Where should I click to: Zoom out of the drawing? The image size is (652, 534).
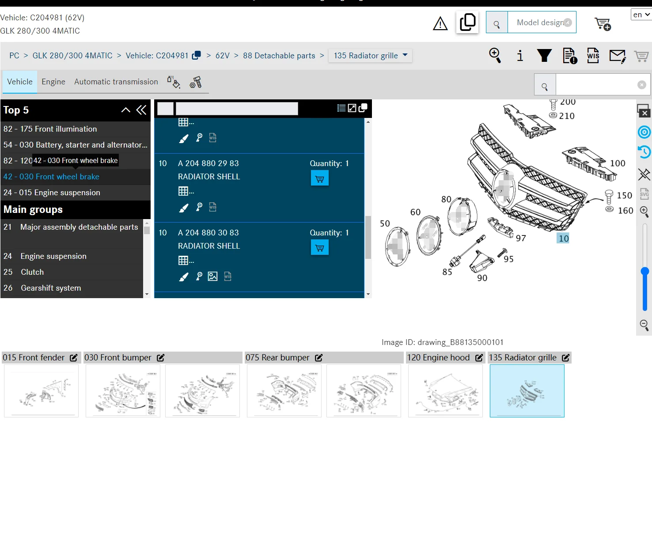[x=644, y=326]
